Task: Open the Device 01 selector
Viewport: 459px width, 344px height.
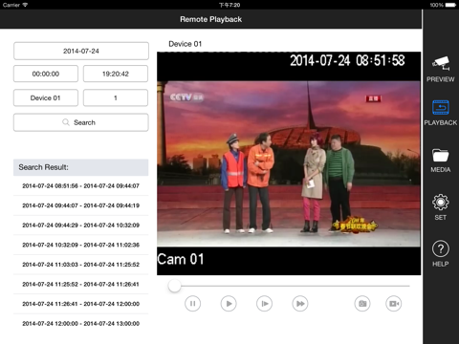Action: click(46, 97)
